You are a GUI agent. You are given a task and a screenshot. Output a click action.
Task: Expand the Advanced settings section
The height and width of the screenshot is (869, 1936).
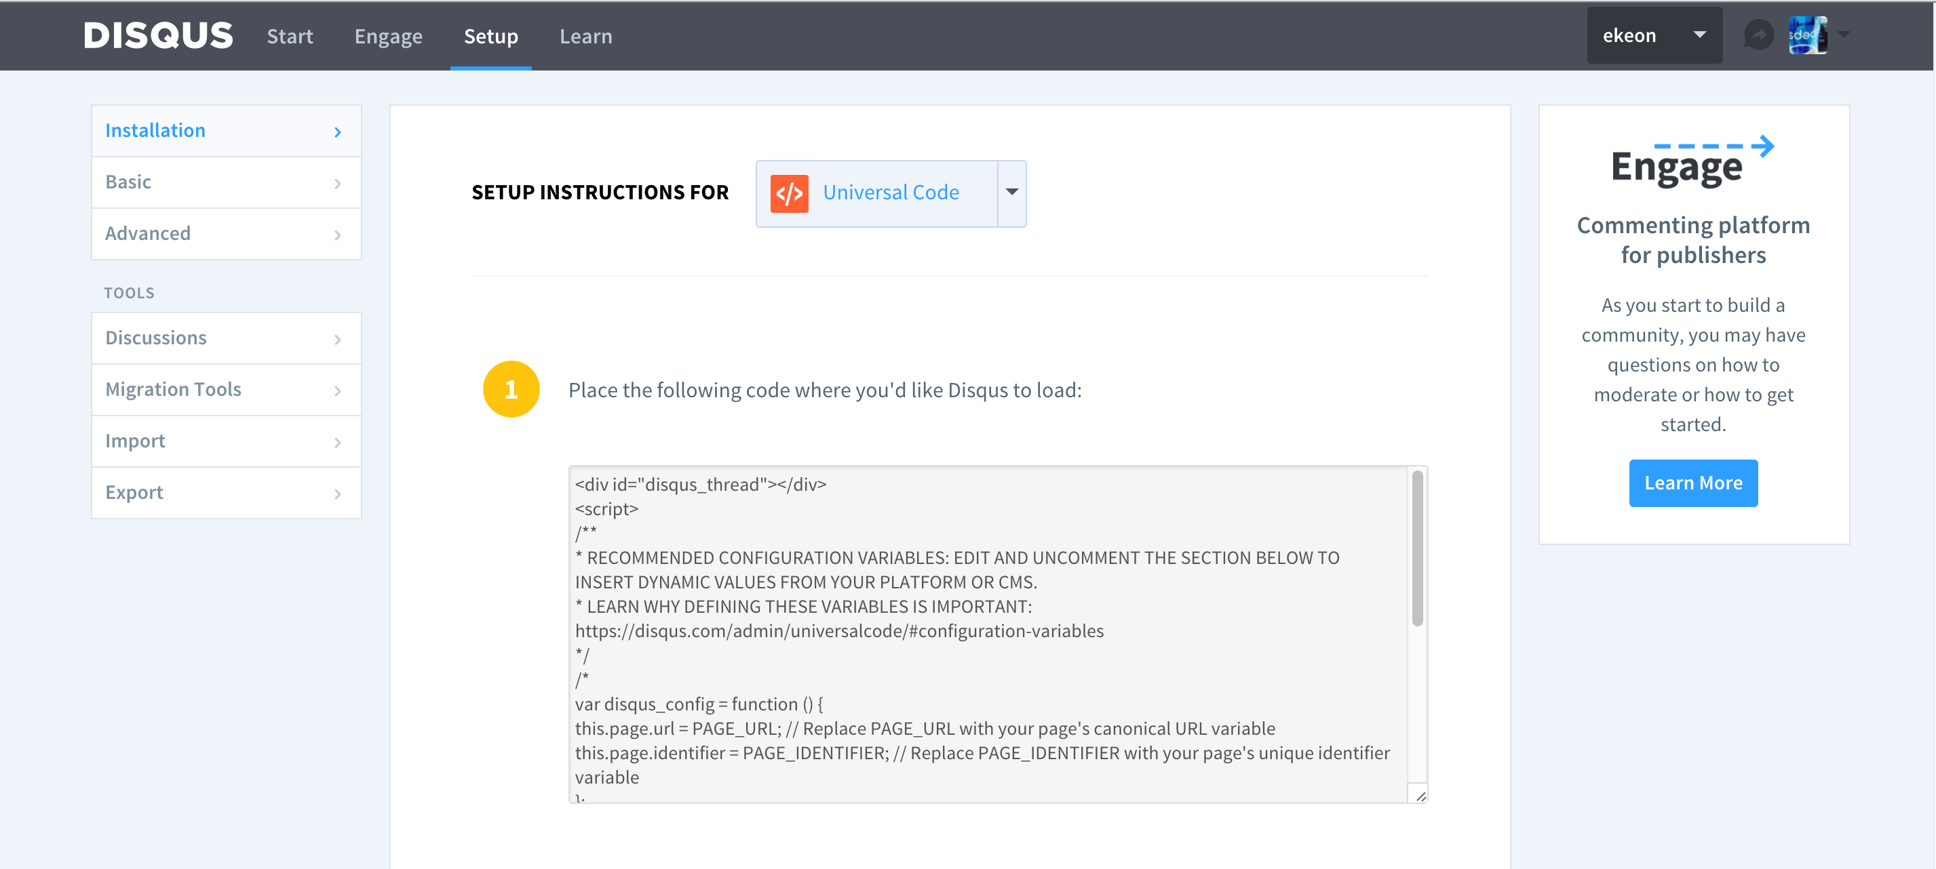tap(227, 233)
